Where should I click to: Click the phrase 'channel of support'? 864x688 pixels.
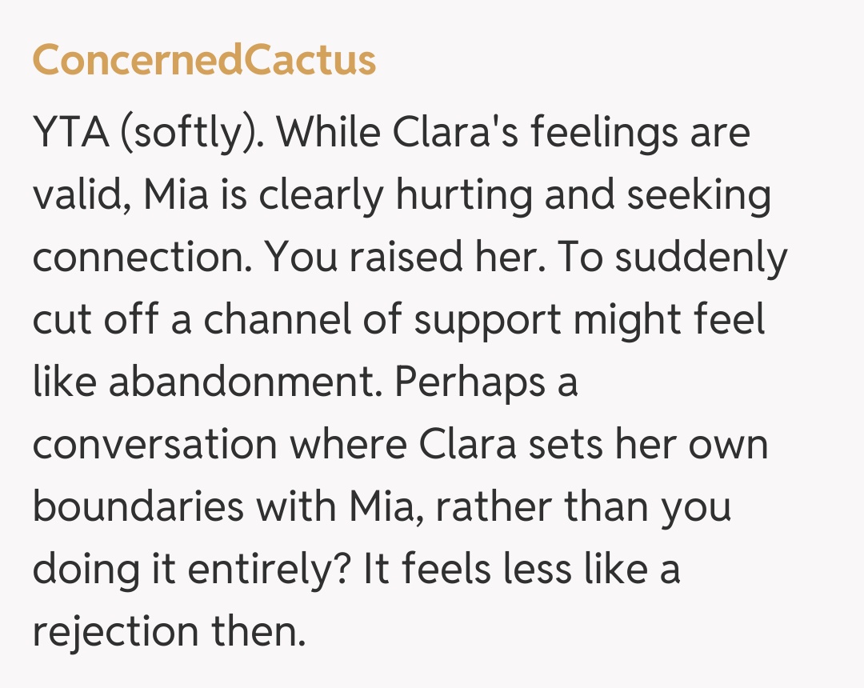pyautogui.click(x=386, y=320)
